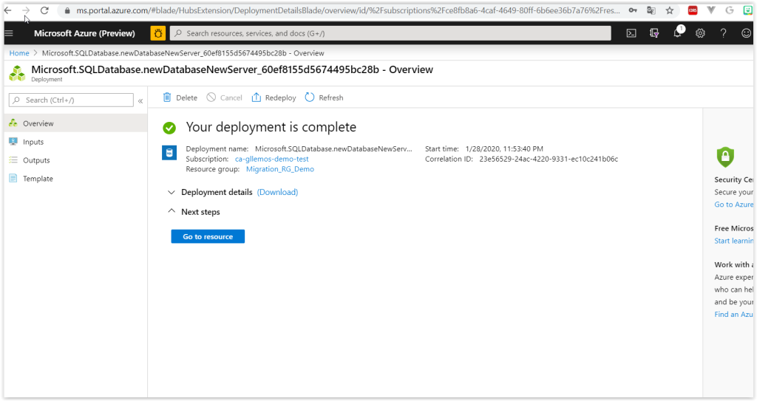Click the red CORS extension icon
The height and width of the screenshot is (401, 757).
tap(693, 10)
